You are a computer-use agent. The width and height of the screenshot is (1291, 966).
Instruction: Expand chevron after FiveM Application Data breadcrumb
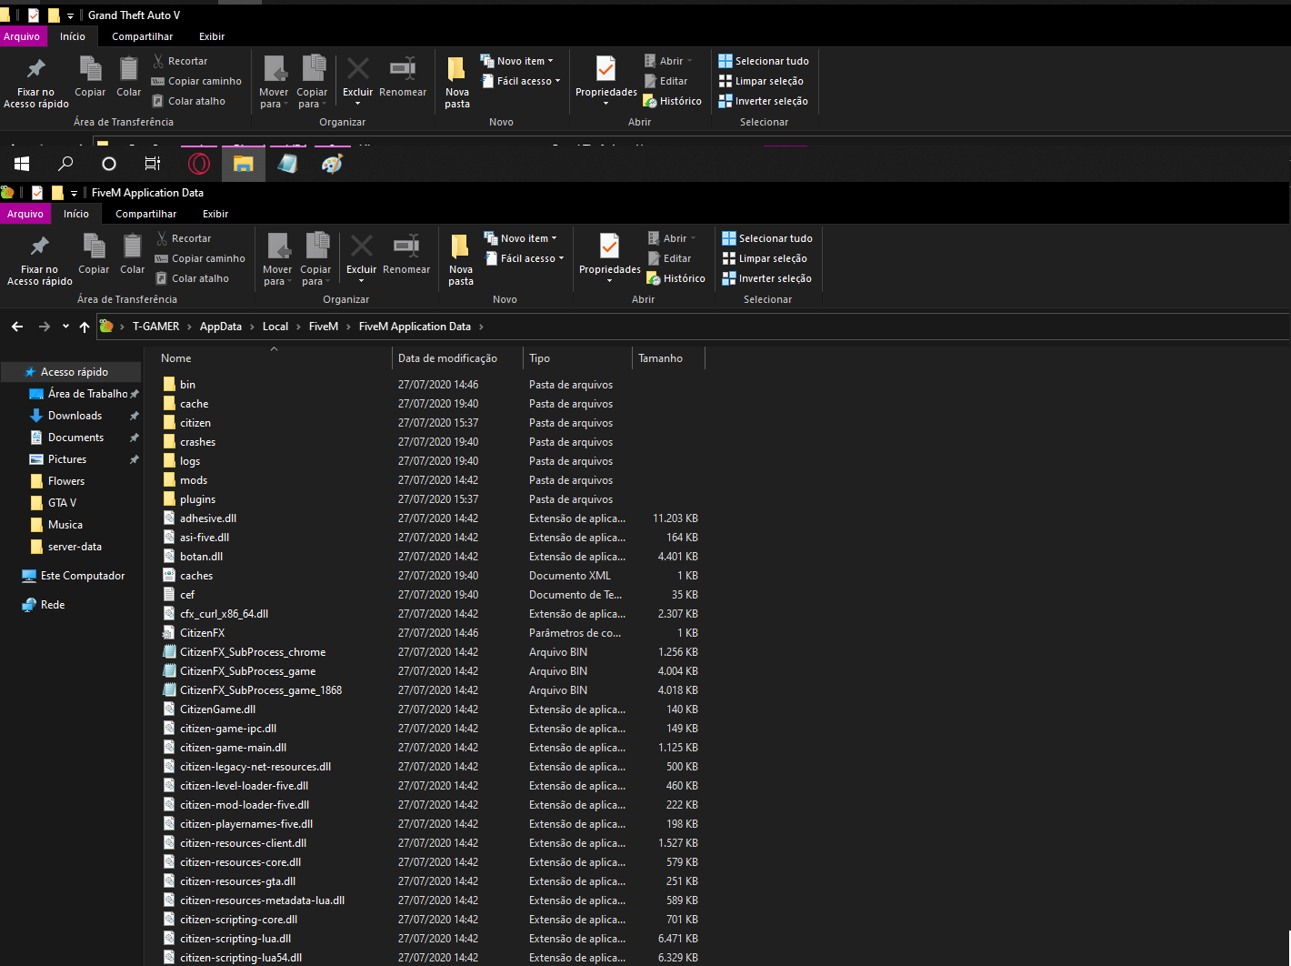[x=481, y=327]
